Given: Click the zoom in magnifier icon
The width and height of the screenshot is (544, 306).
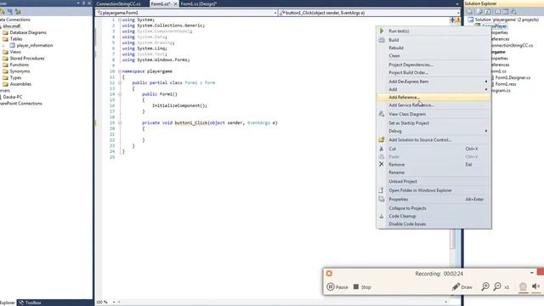Looking at the screenshot, I should pyautogui.click(x=485, y=286).
